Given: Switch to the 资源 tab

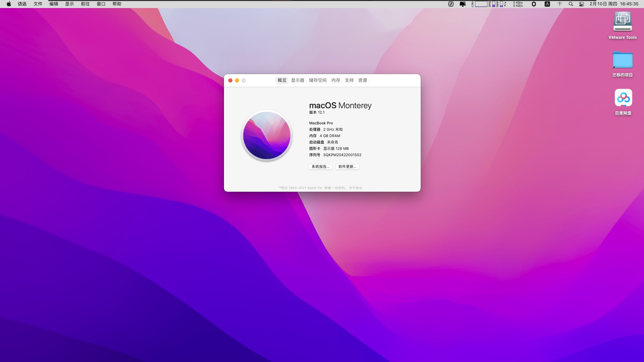Looking at the screenshot, I should pos(363,80).
